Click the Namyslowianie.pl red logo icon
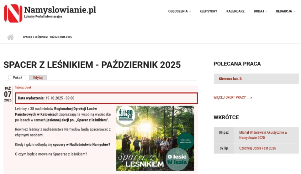The width and height of the screenshot is (301, 174). [x=13, y=13]
